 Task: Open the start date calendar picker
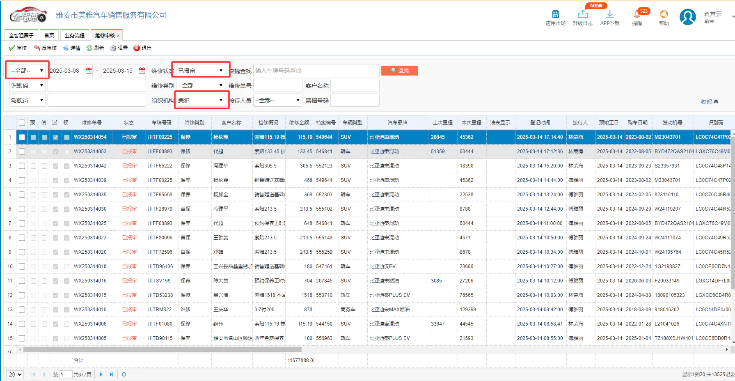click(89, 71)
